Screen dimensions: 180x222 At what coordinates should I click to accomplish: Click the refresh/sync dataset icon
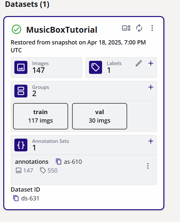point(139,28)
